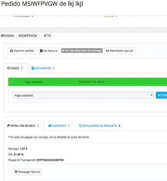Click the page title Pedido MSIWFPVGW de lkj lkjl
The image size is (167, 181).
click(42, 4)
